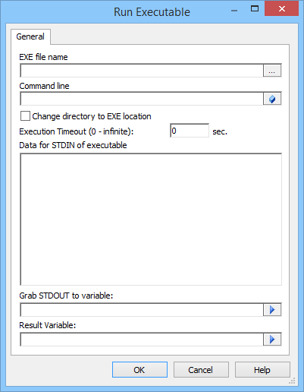
Task: Open variable picker arrow for Result Variable
Action: 272,340
